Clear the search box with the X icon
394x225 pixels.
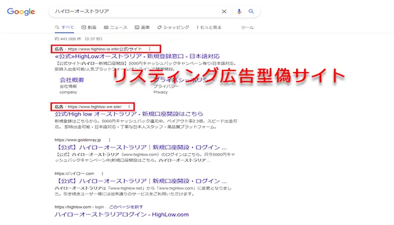point(224,11)
